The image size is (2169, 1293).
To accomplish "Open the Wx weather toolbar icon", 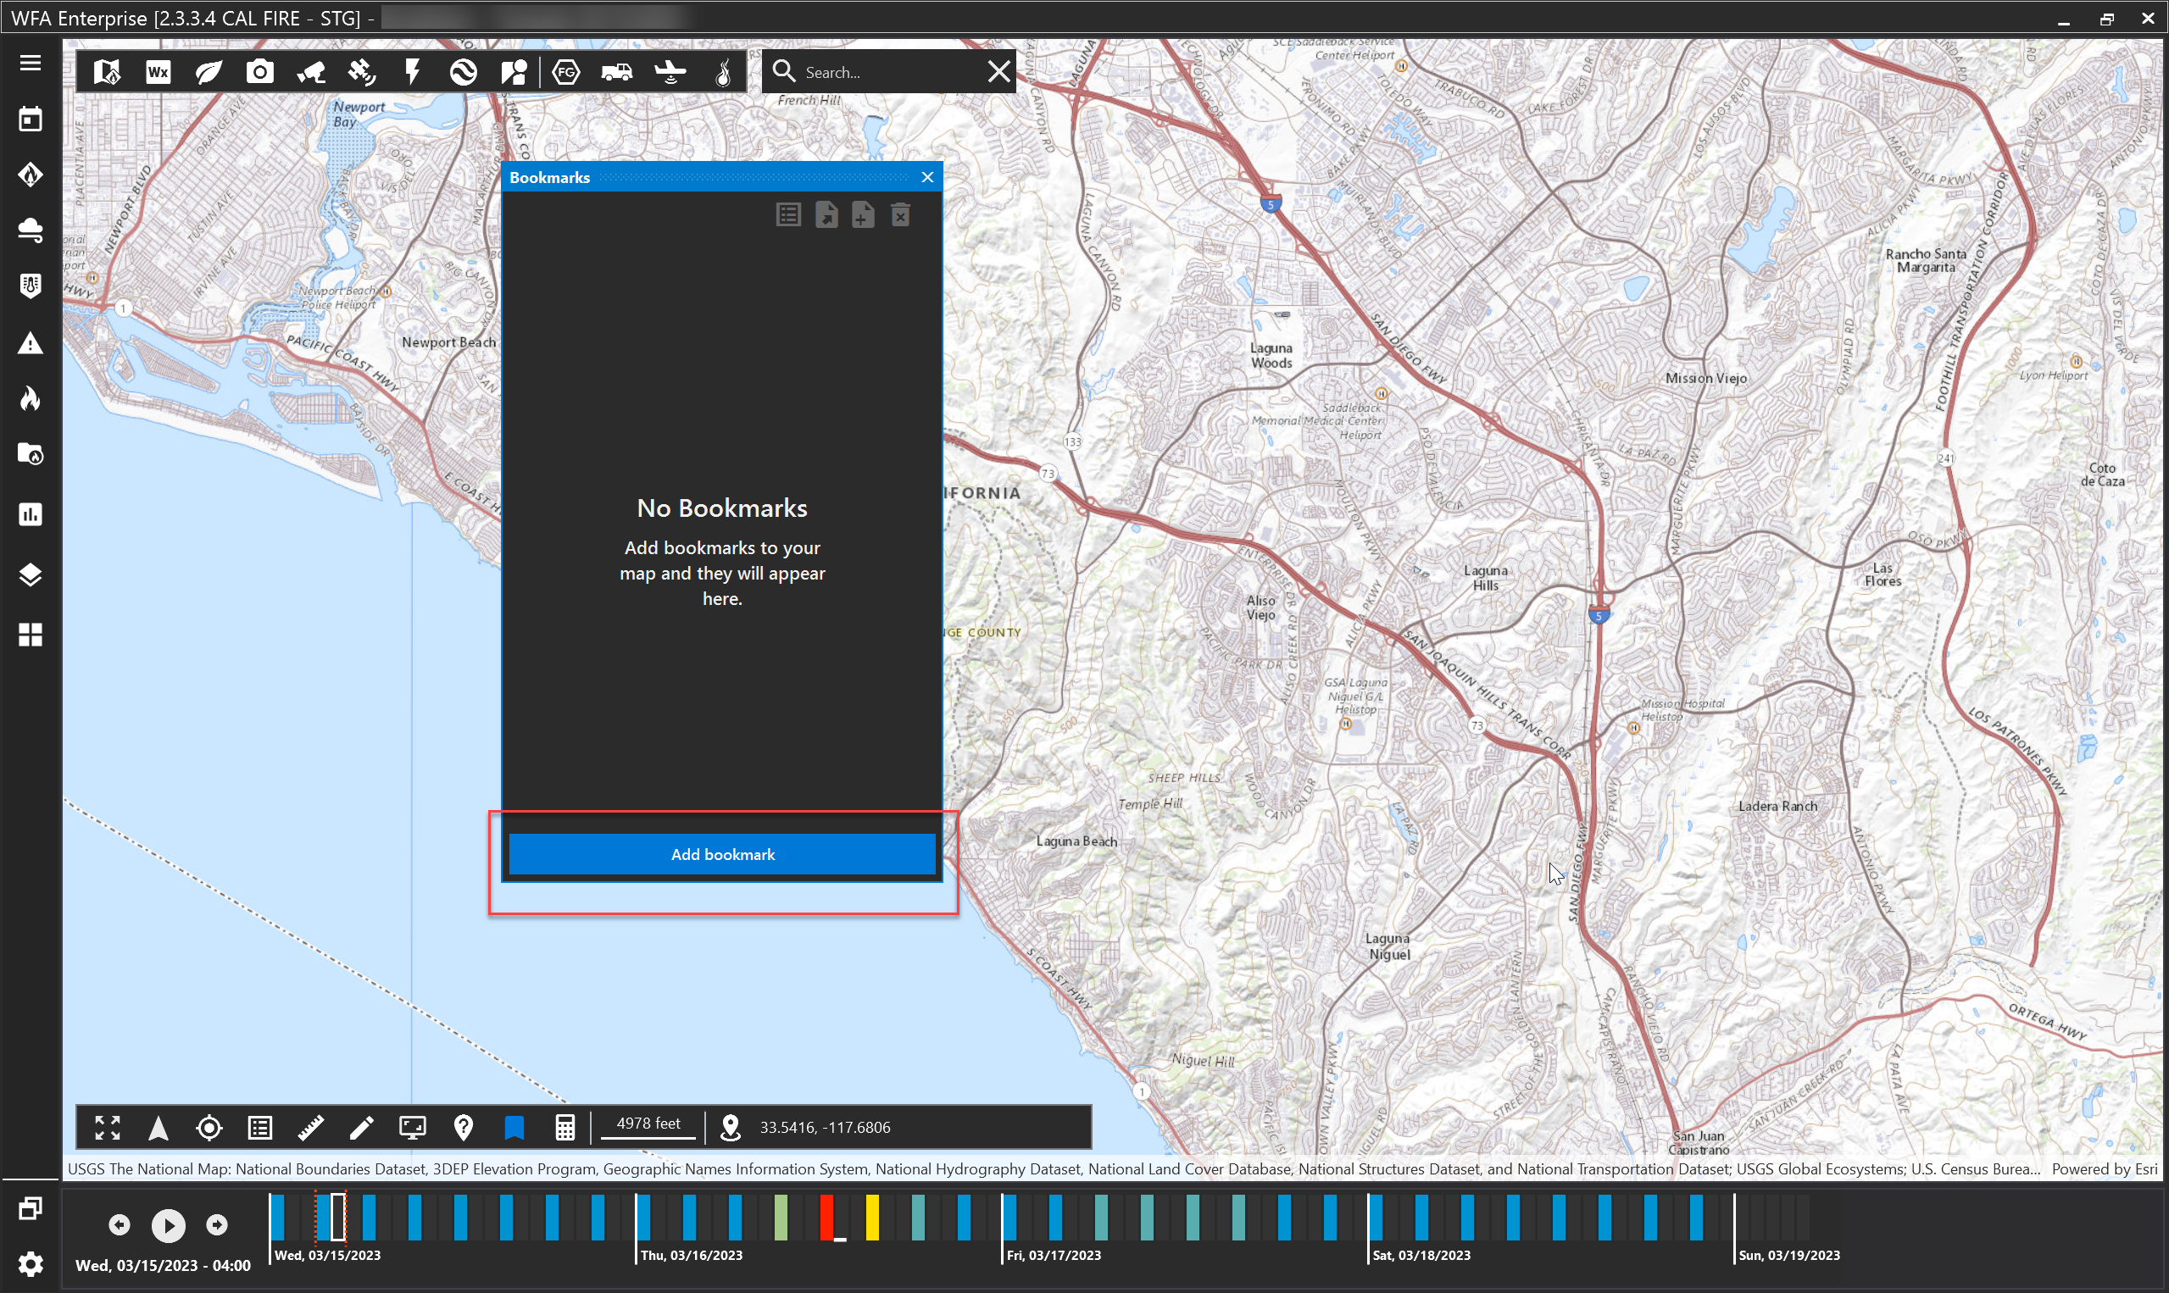I will (x=158, y=71).
